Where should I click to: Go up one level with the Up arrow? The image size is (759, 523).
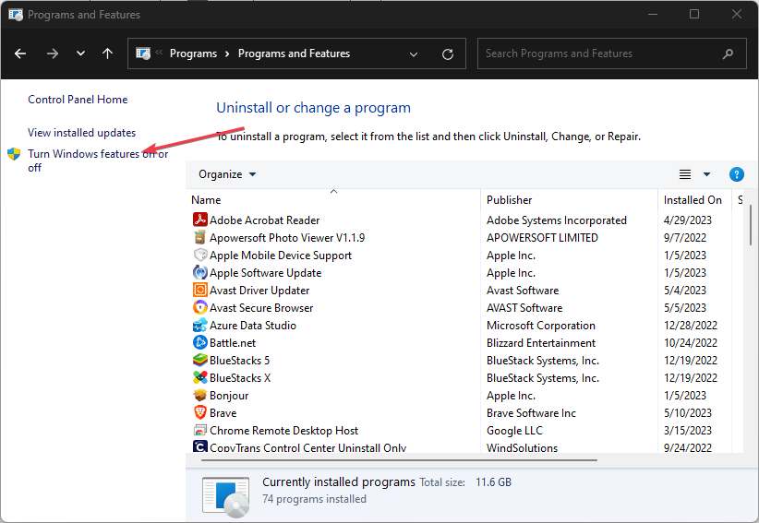pyautogui.click(x=107, y=53)
